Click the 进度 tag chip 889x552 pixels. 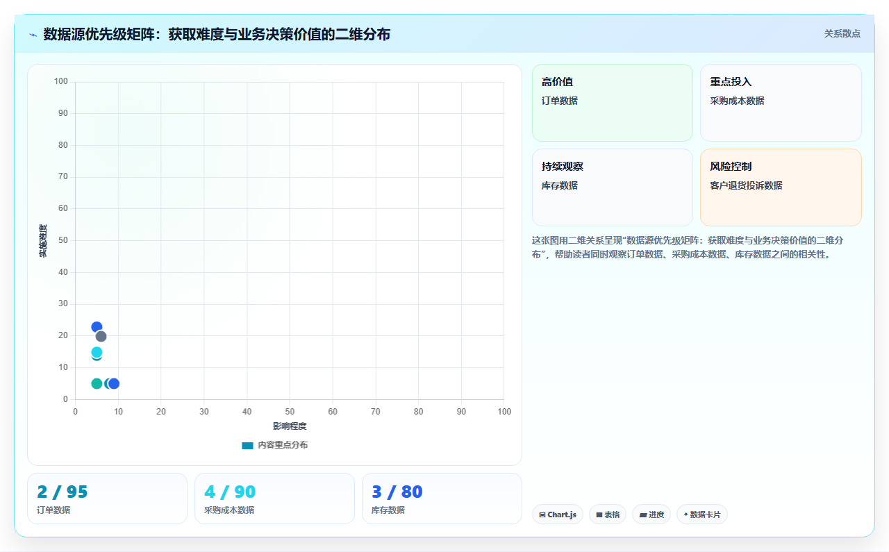pos(651,515)
